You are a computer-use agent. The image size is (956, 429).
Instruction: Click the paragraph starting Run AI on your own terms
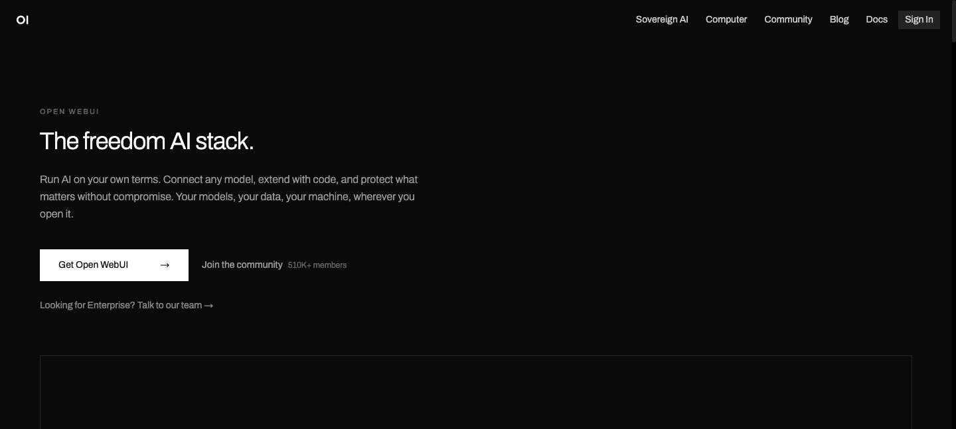click(x=228, y=197)
